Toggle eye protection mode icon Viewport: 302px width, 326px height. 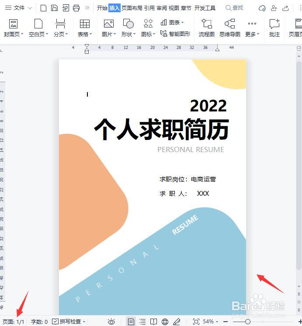tap(111, 322)
